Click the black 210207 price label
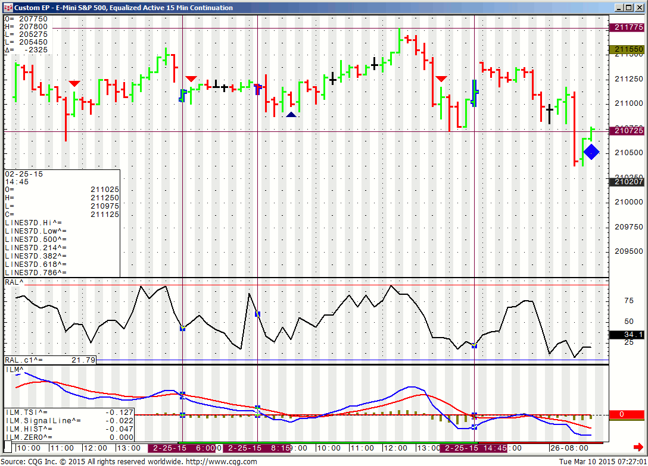Image resolution: width=648 pixels, height=466 pixels. (x=627, y=182)
